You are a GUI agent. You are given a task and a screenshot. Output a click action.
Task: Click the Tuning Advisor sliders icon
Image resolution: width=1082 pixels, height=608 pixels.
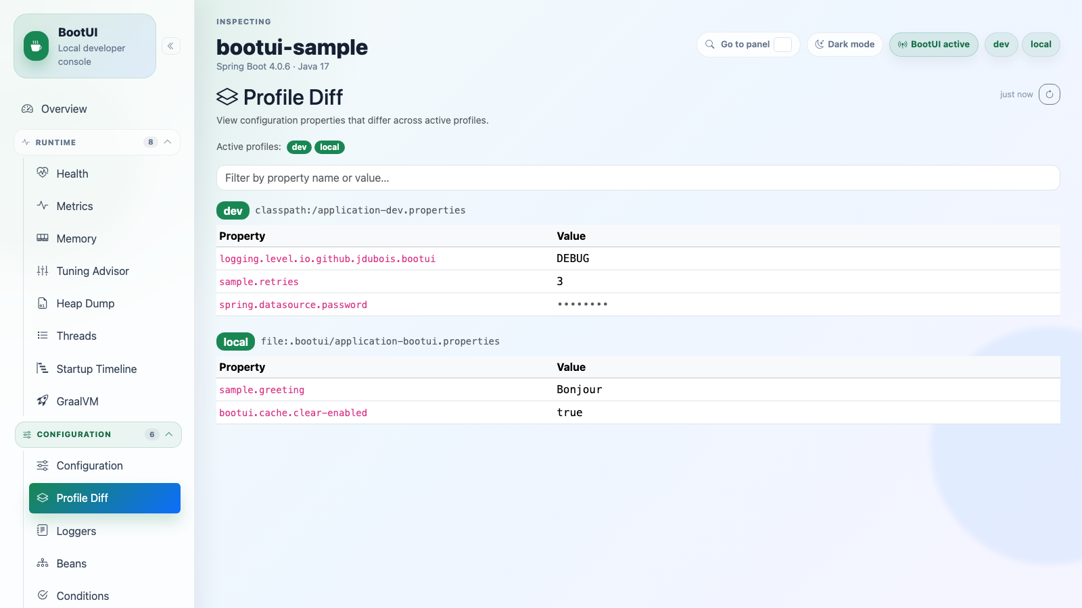tap(43, 270)
